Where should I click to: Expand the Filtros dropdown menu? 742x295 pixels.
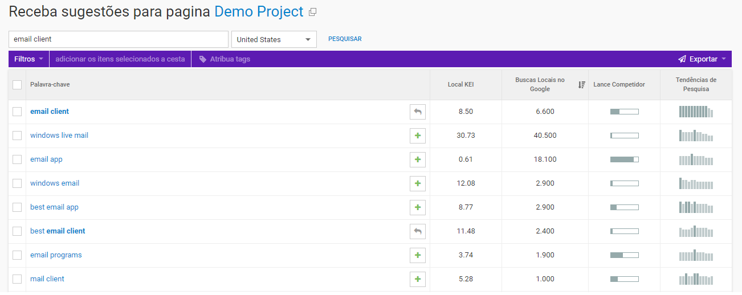pyautogui.click(x=28, y=59)
